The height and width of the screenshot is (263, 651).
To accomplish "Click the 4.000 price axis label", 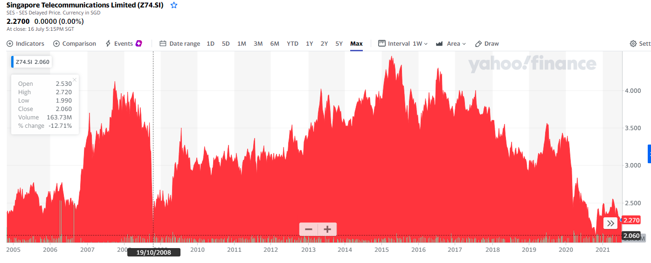I will point(632,90).
